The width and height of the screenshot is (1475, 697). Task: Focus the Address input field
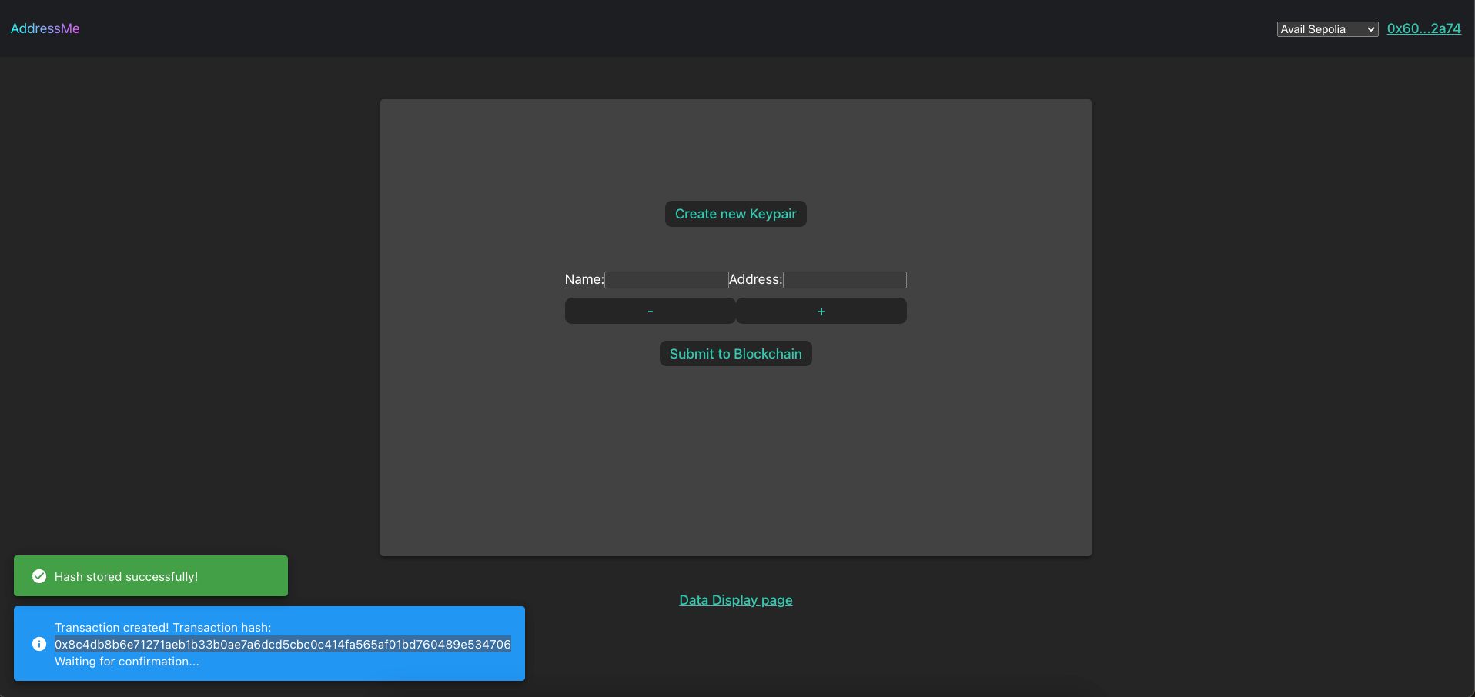point(845,280)
